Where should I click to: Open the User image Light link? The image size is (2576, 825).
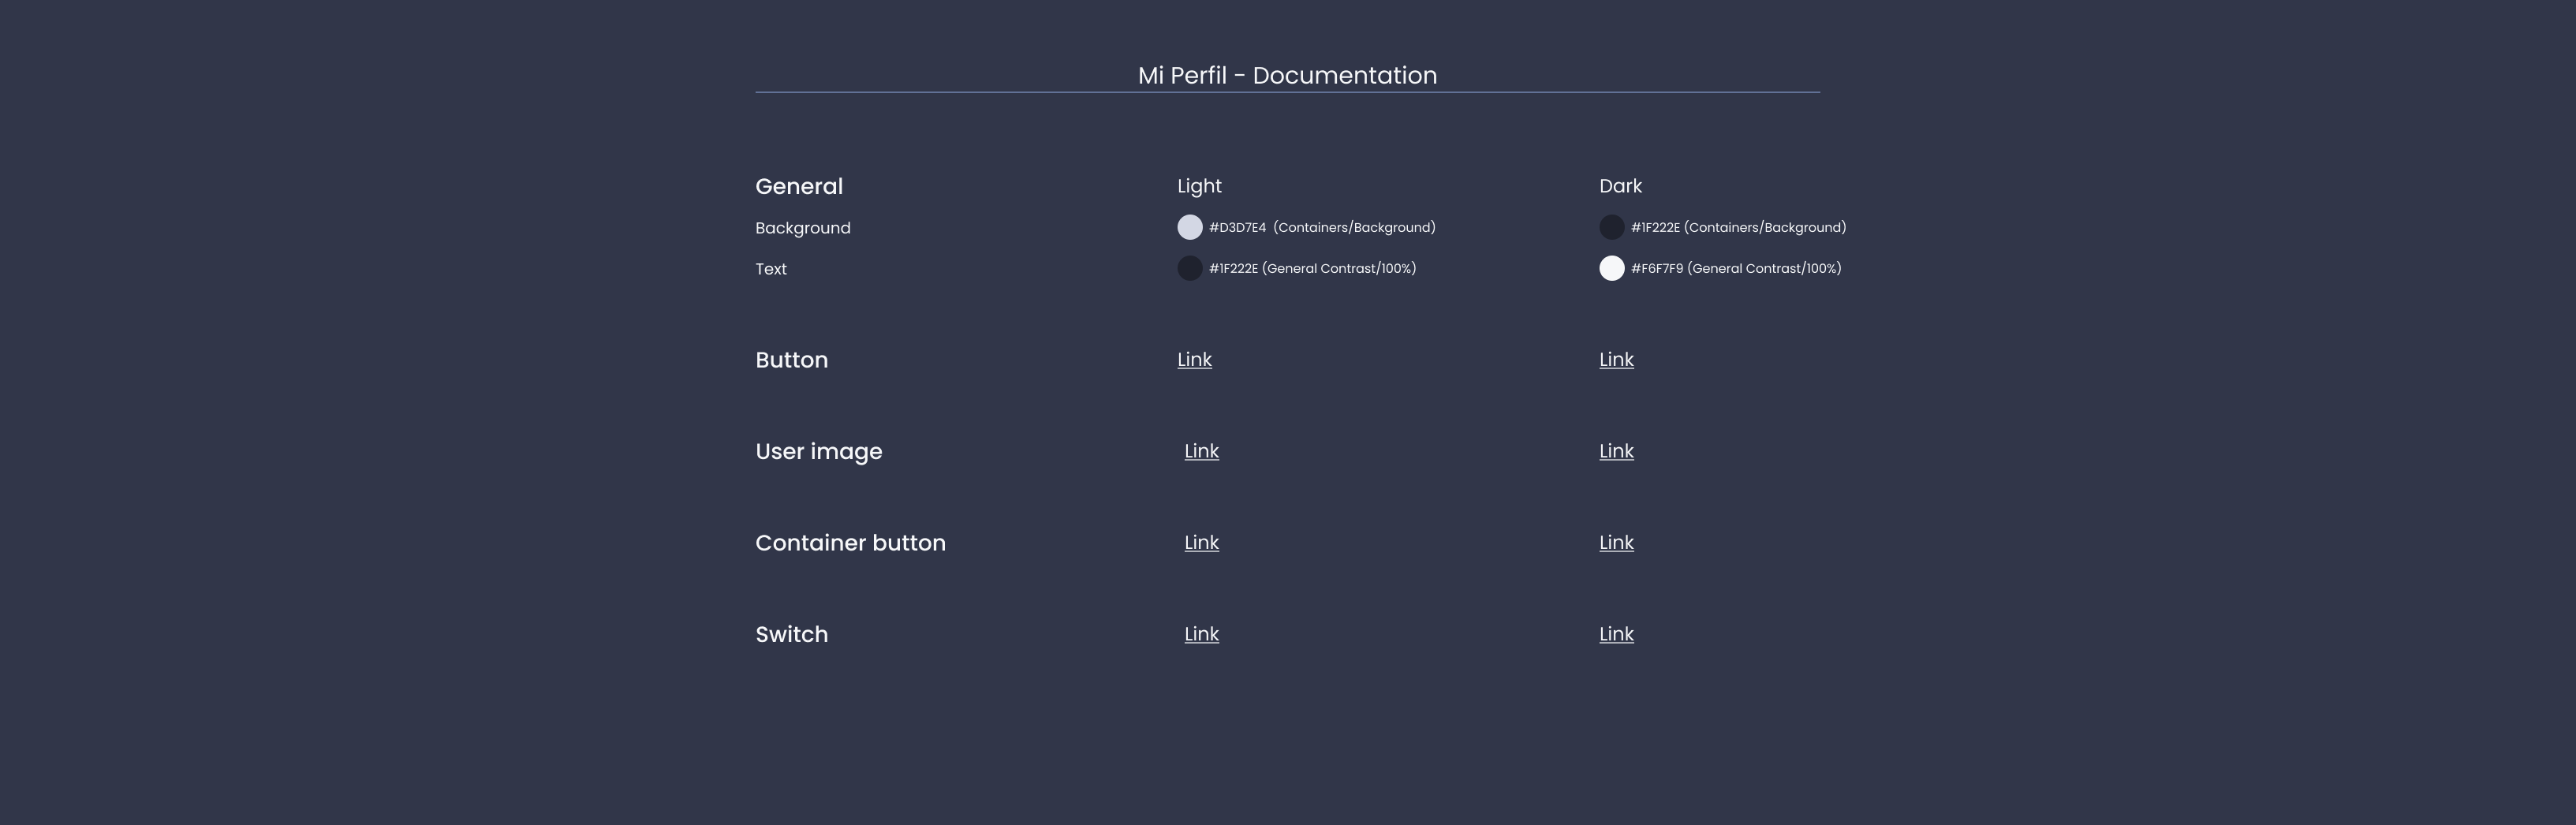1201,451
